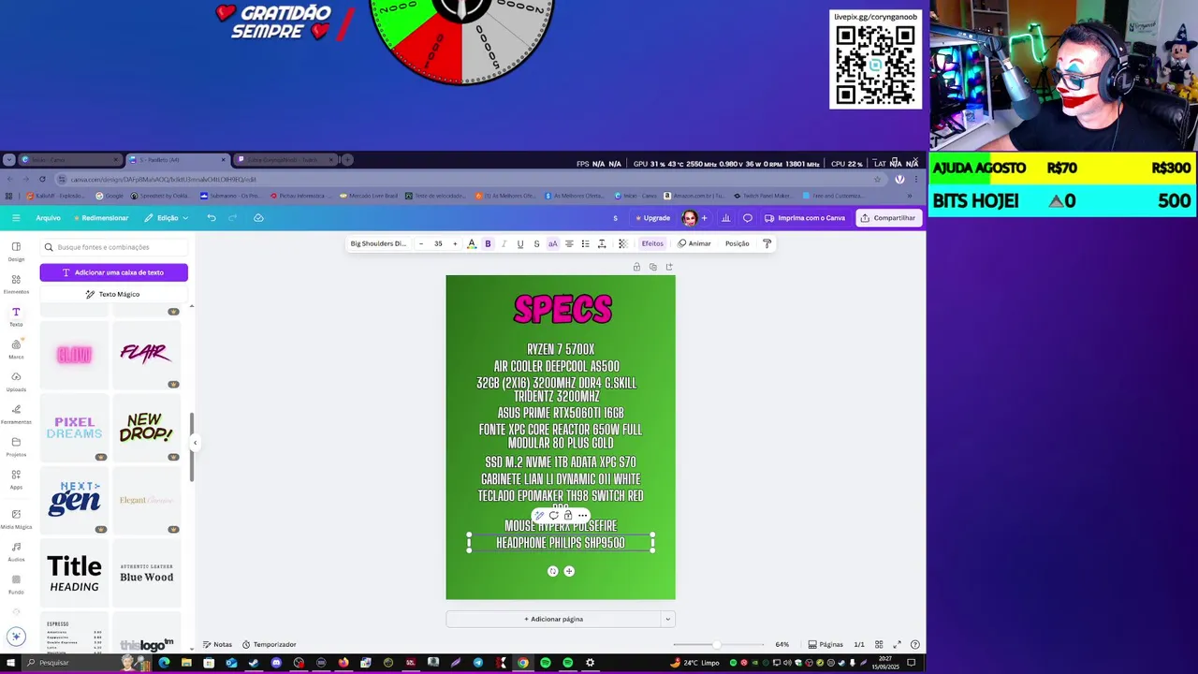Expand the add page options chevron

(x=667, y=619)
